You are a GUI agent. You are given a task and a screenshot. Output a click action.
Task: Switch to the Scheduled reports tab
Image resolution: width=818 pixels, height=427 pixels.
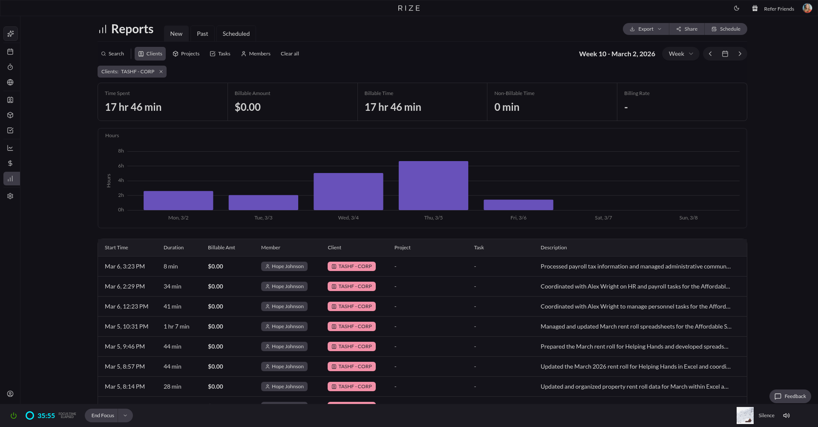tap(236, 34)
